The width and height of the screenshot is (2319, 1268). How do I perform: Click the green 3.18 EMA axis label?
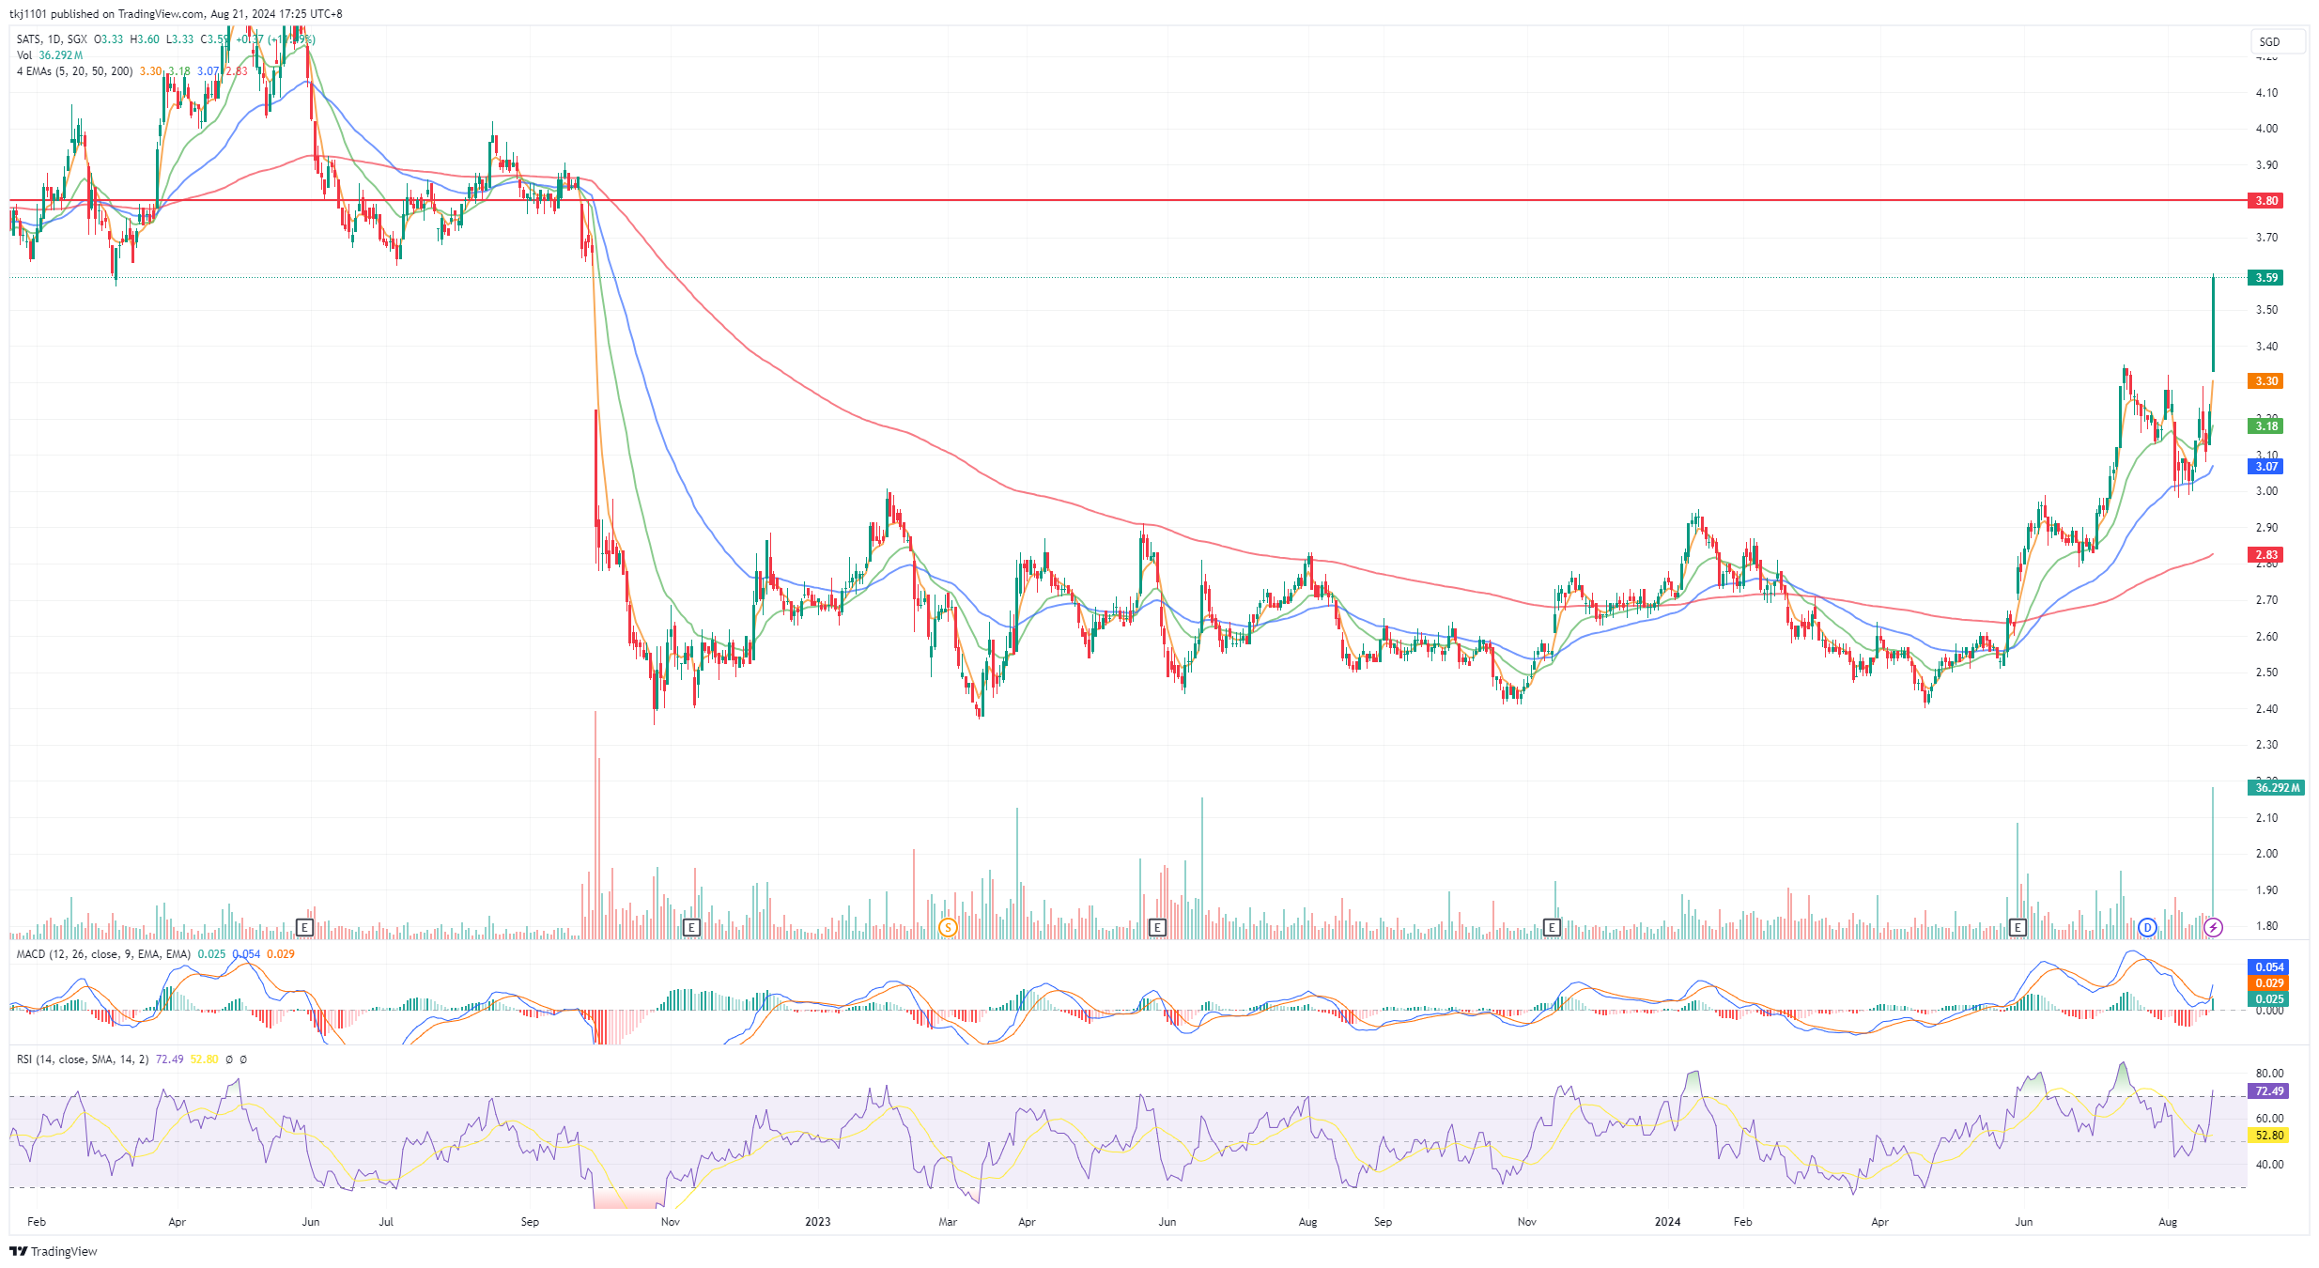pos(2266,425)
